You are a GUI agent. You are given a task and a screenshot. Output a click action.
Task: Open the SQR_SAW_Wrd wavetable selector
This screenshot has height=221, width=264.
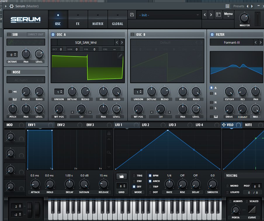[x=86, y=43]
